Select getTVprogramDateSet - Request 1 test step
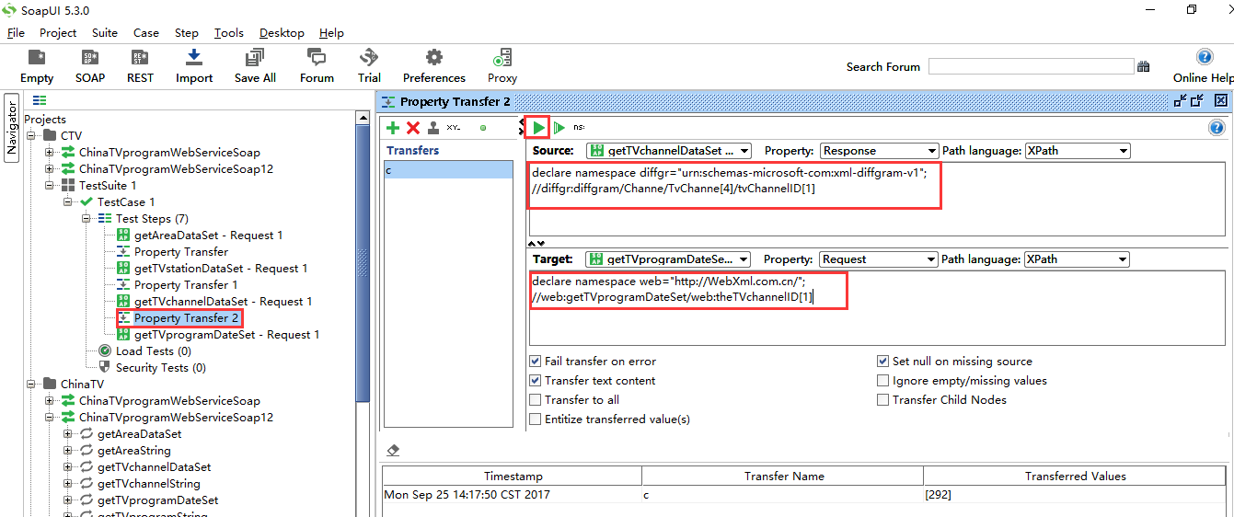Viewport: 1234px width, 517px height. pos(226,335)
